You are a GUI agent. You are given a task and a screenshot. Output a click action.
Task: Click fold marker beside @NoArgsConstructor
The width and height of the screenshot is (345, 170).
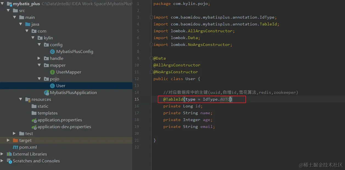151,72
